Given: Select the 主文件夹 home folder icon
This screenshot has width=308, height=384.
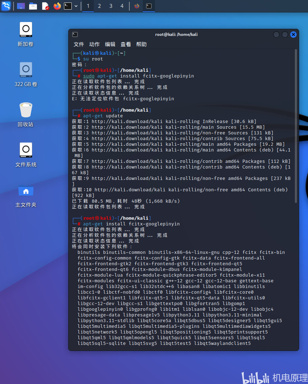Looking at the screenshot, I should [x=26, y=196].
